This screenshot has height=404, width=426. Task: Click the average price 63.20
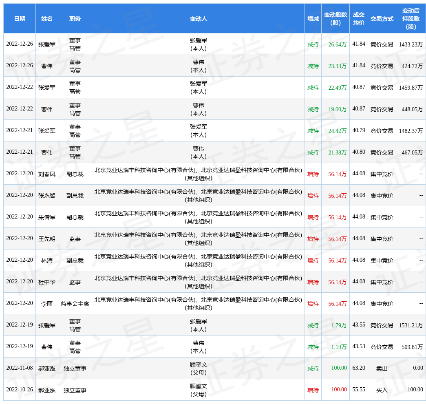coord(359,368)
